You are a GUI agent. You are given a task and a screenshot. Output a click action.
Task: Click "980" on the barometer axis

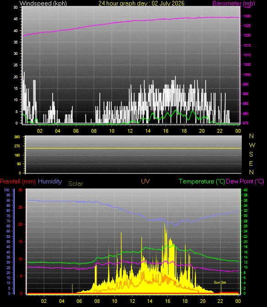(245, 113)
